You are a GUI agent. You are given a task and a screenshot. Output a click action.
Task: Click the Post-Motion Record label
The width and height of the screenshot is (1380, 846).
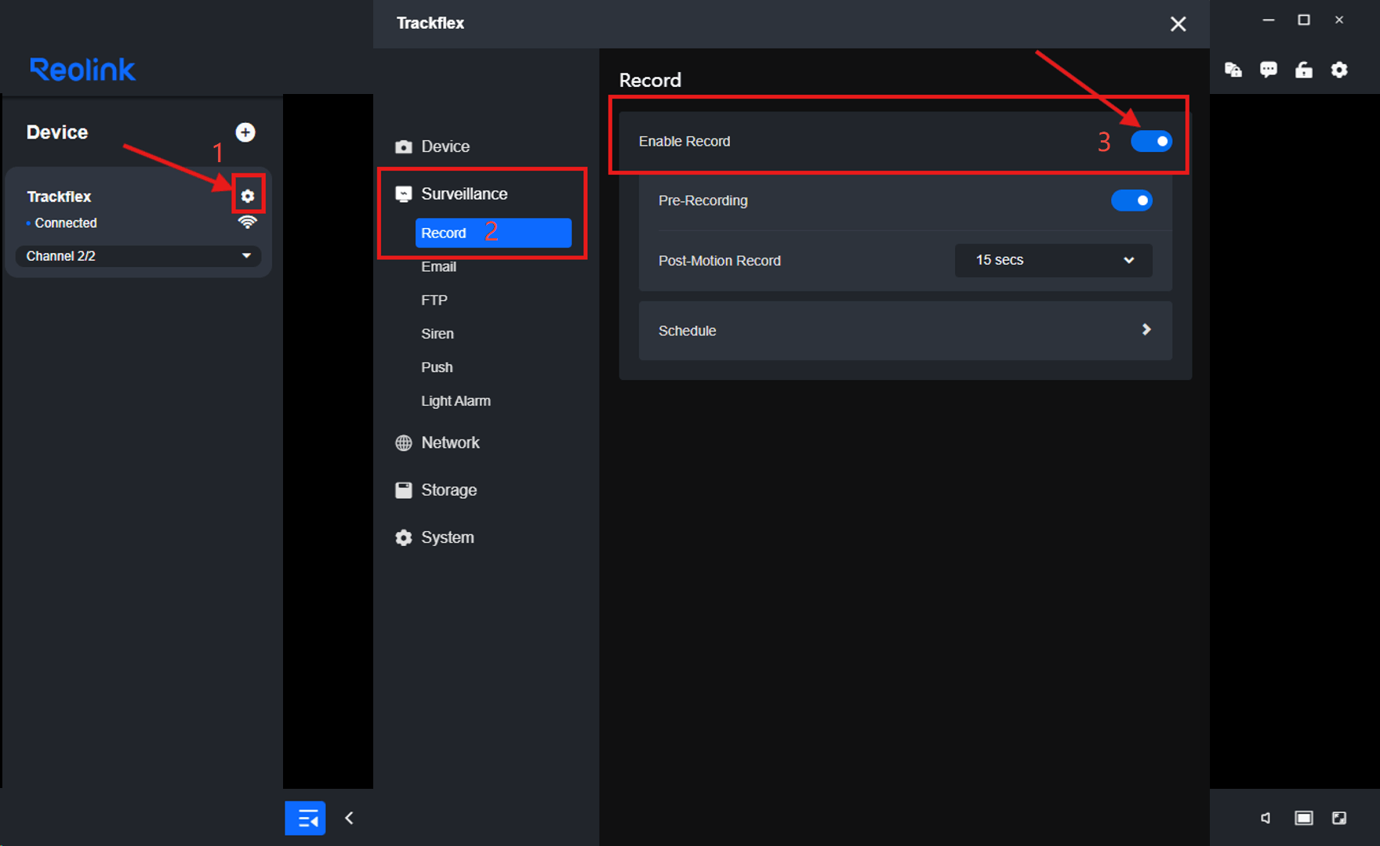(720, 261)
